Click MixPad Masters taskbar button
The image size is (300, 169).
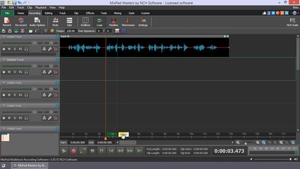pos(30,166)
